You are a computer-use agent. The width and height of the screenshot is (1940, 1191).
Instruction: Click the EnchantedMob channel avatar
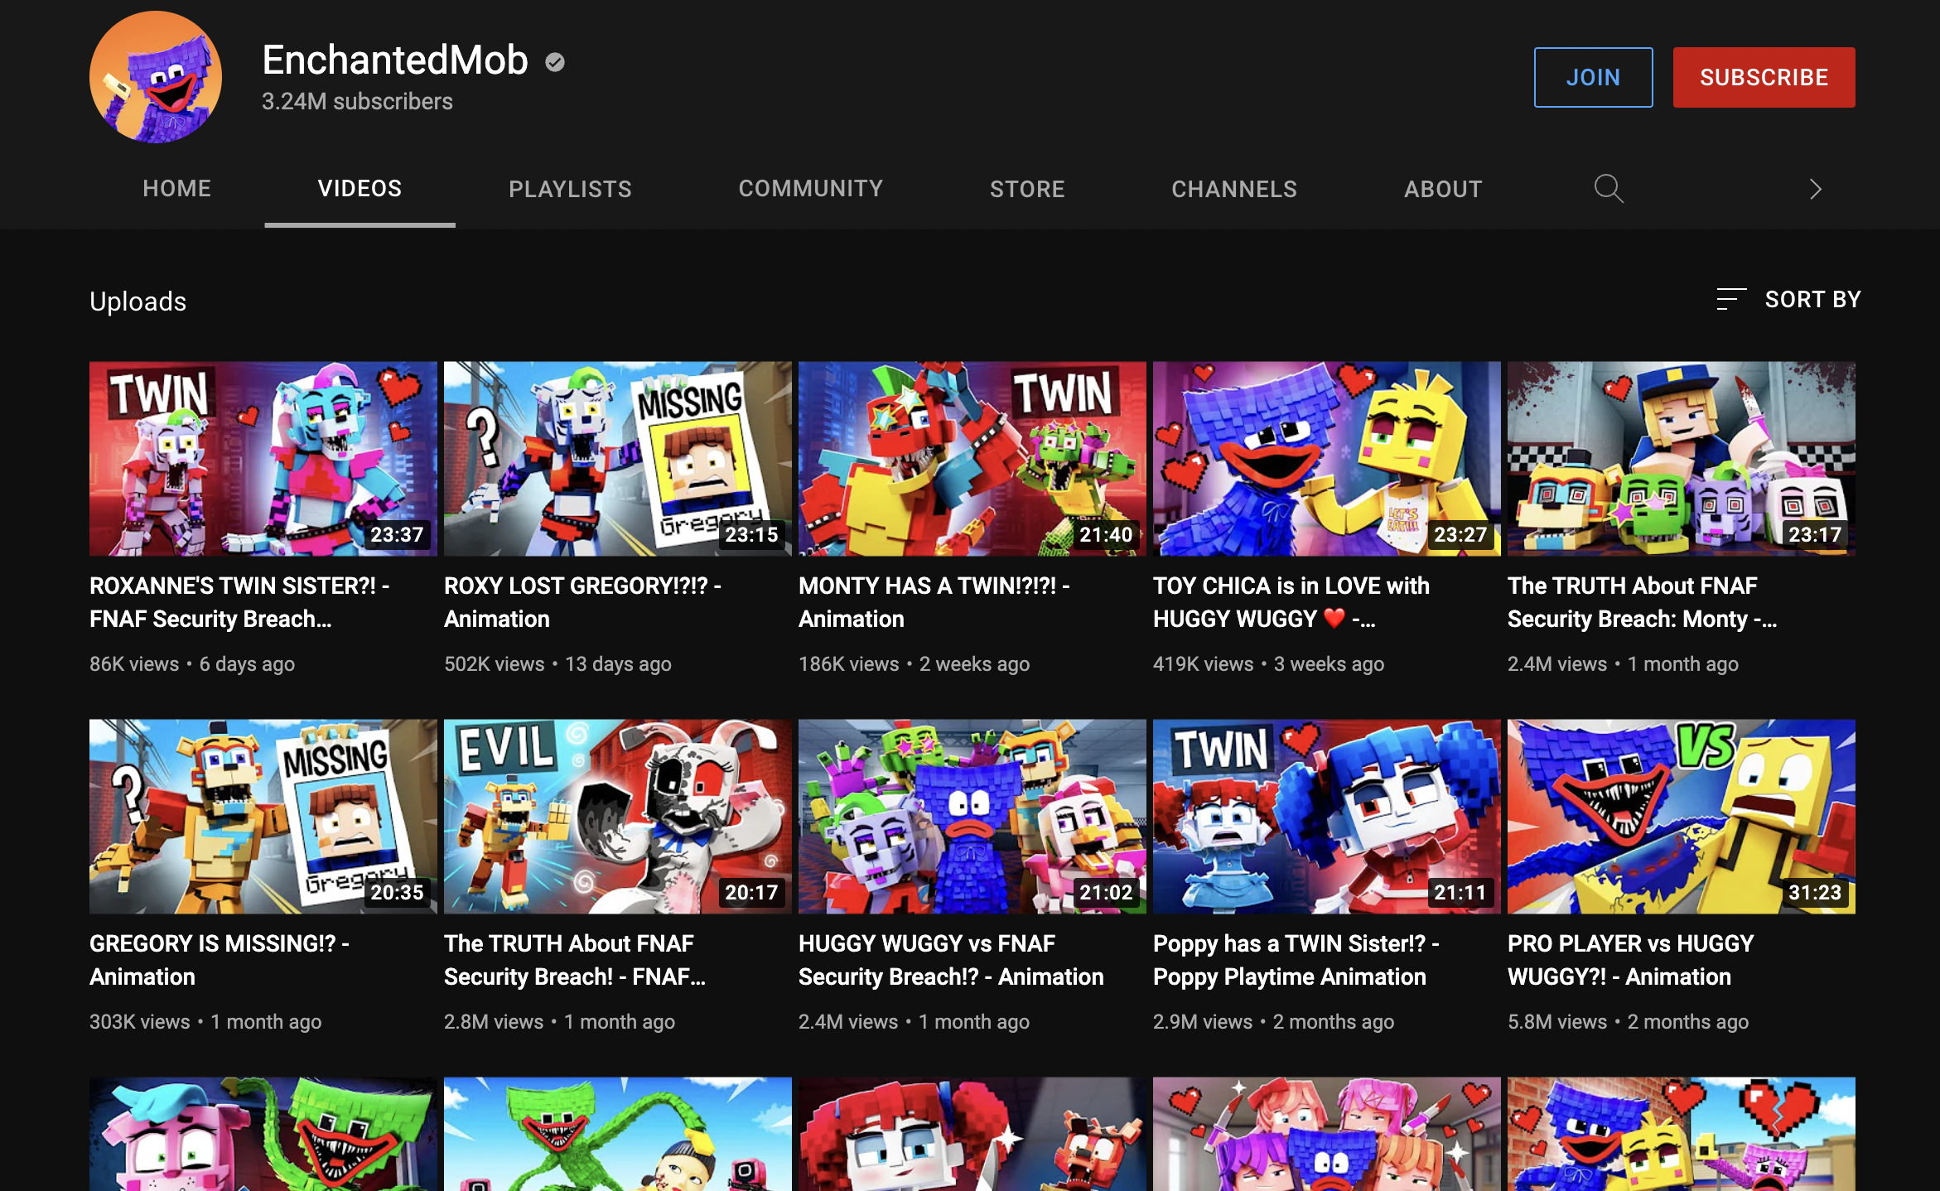156,77
